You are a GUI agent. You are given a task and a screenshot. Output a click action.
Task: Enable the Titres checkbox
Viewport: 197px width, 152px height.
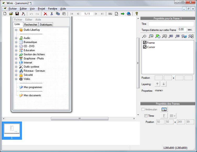pyautogui.click(x=146, y=116)
